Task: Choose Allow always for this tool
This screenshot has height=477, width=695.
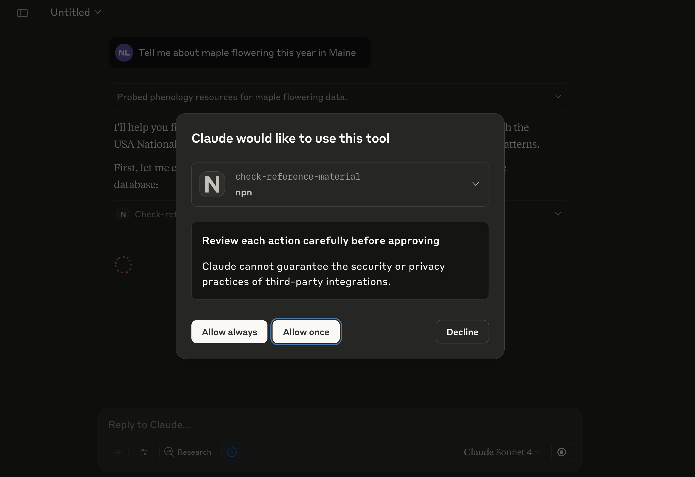Action: (229, 332)
